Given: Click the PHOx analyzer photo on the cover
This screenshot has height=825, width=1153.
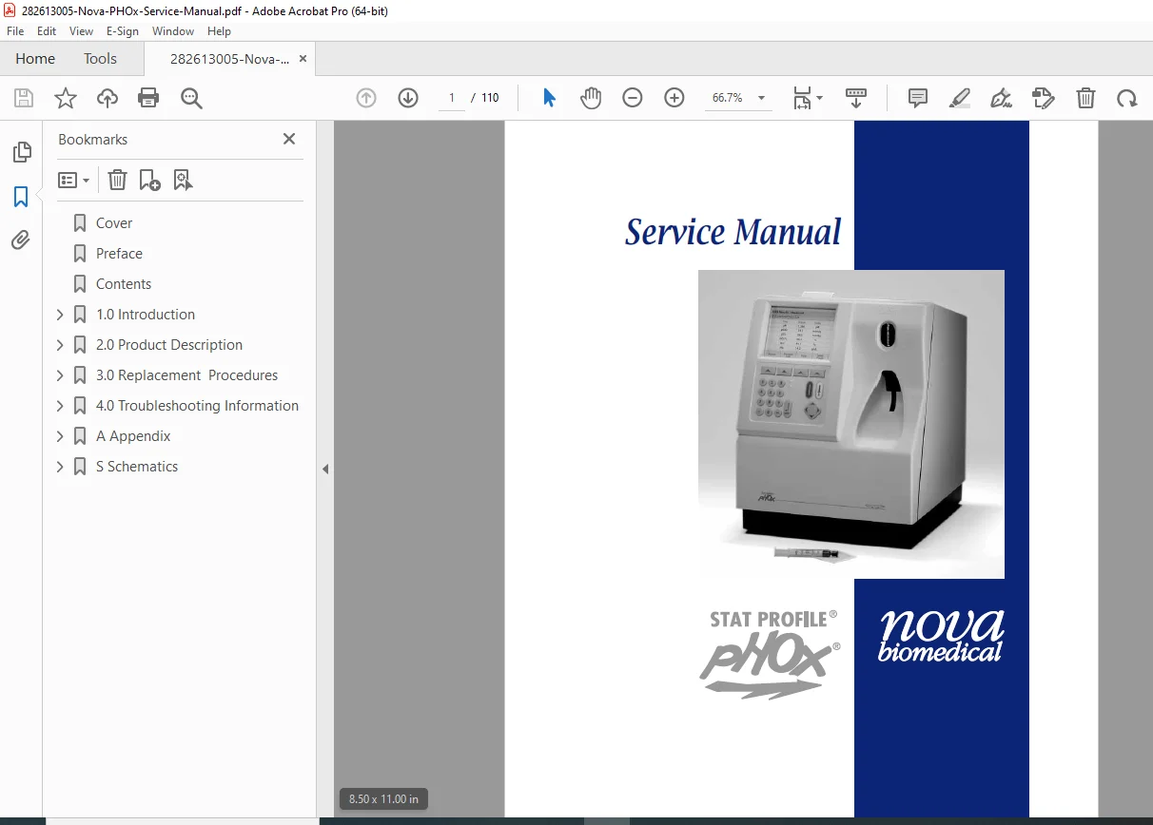Looking at the screenshot, I should 851,424.
